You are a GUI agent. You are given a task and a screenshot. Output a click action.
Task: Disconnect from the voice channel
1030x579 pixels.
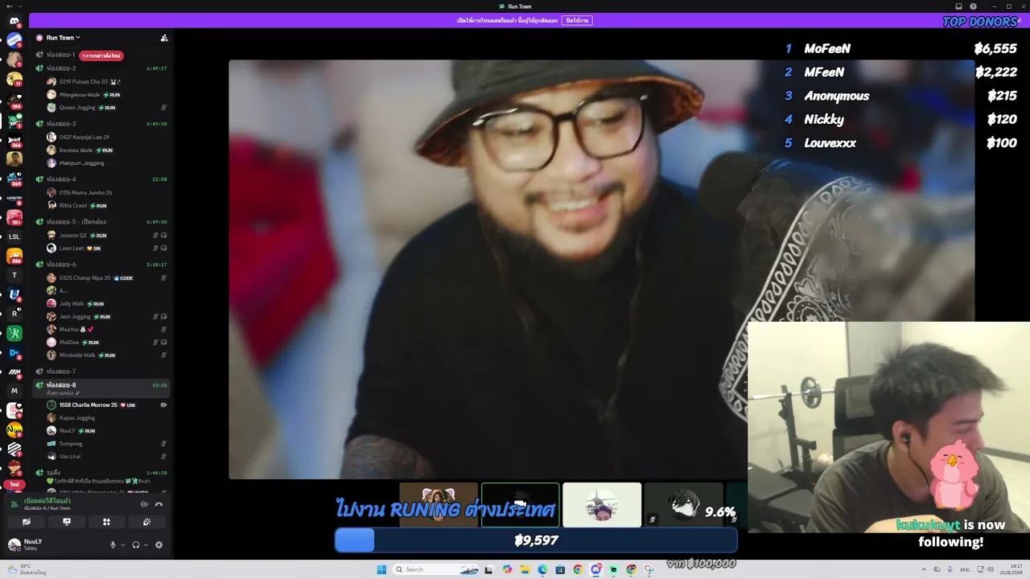(x=159, y=504)
